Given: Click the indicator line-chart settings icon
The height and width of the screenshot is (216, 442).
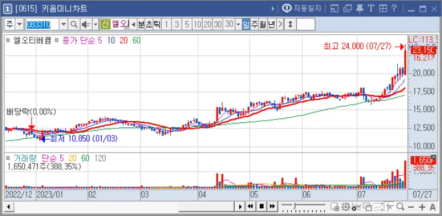Looking at the screenshot, I should [356, 207].
